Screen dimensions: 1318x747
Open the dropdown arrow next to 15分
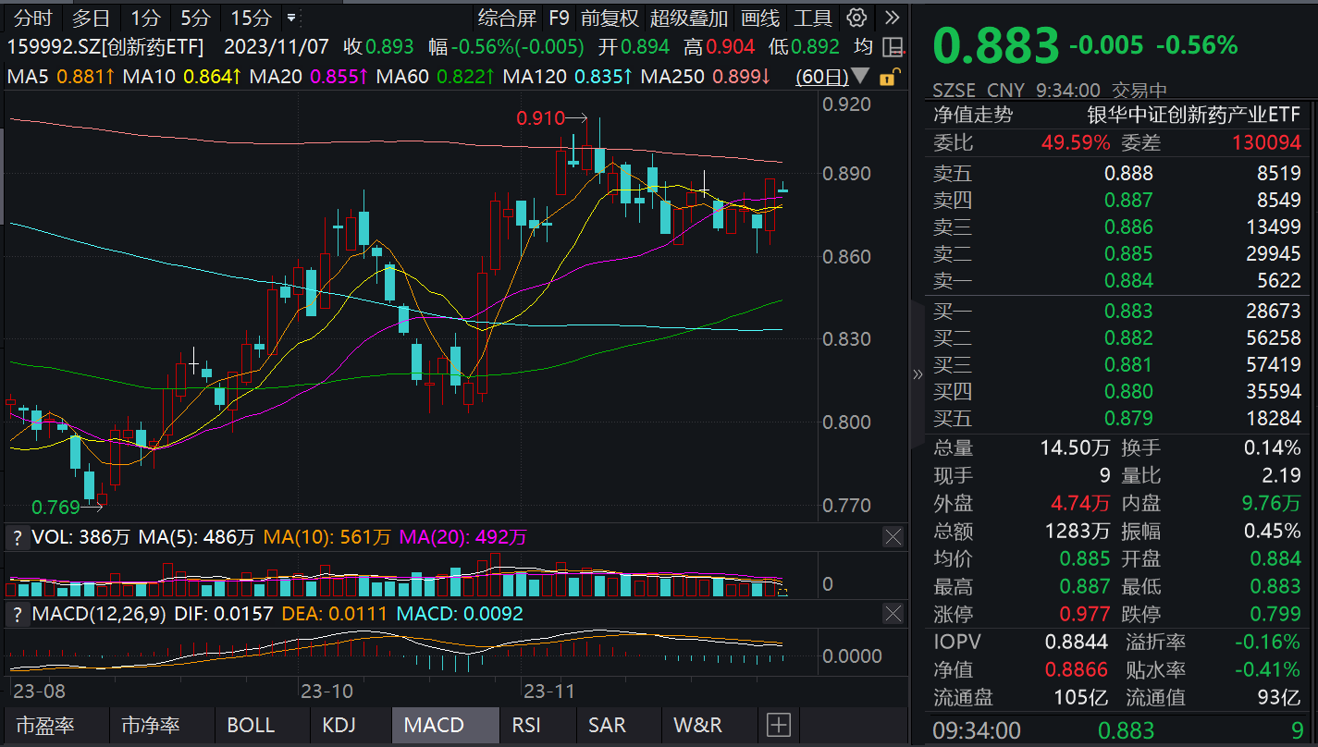(x=289, y=18)
